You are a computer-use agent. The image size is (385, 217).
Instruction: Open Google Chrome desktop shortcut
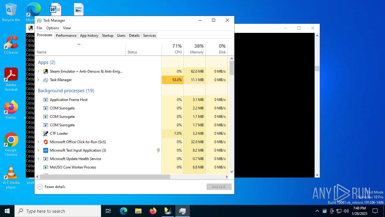point(11,144)
